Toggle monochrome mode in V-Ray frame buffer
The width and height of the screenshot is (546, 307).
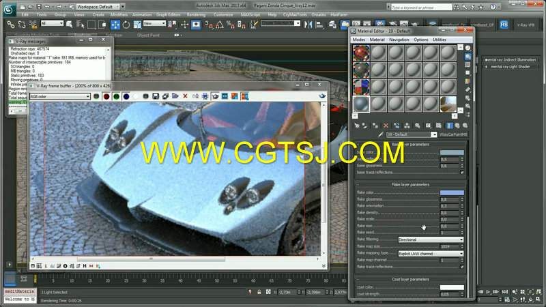point(145,96)
